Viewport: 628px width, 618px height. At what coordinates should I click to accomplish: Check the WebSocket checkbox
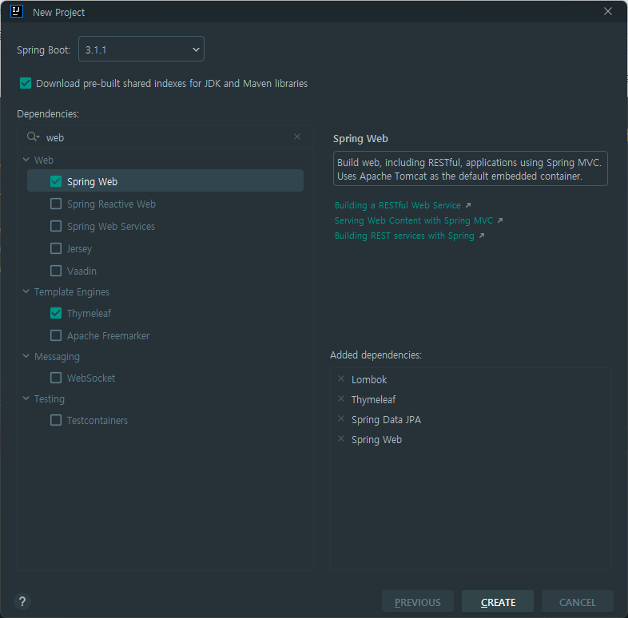(x=56, y=378)
